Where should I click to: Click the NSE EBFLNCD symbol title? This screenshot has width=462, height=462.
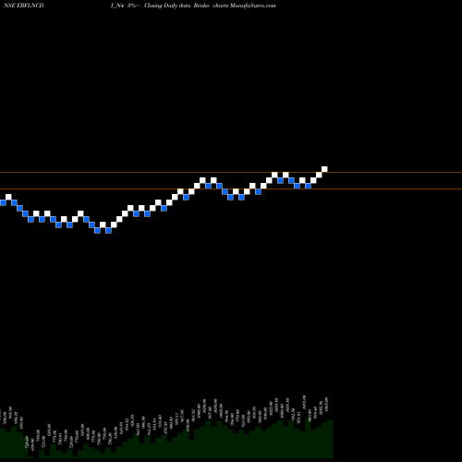[24, 6]
